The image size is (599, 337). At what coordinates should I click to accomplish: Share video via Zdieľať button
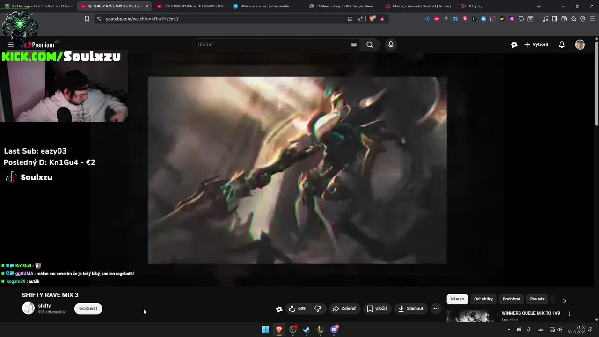(344, 308)
